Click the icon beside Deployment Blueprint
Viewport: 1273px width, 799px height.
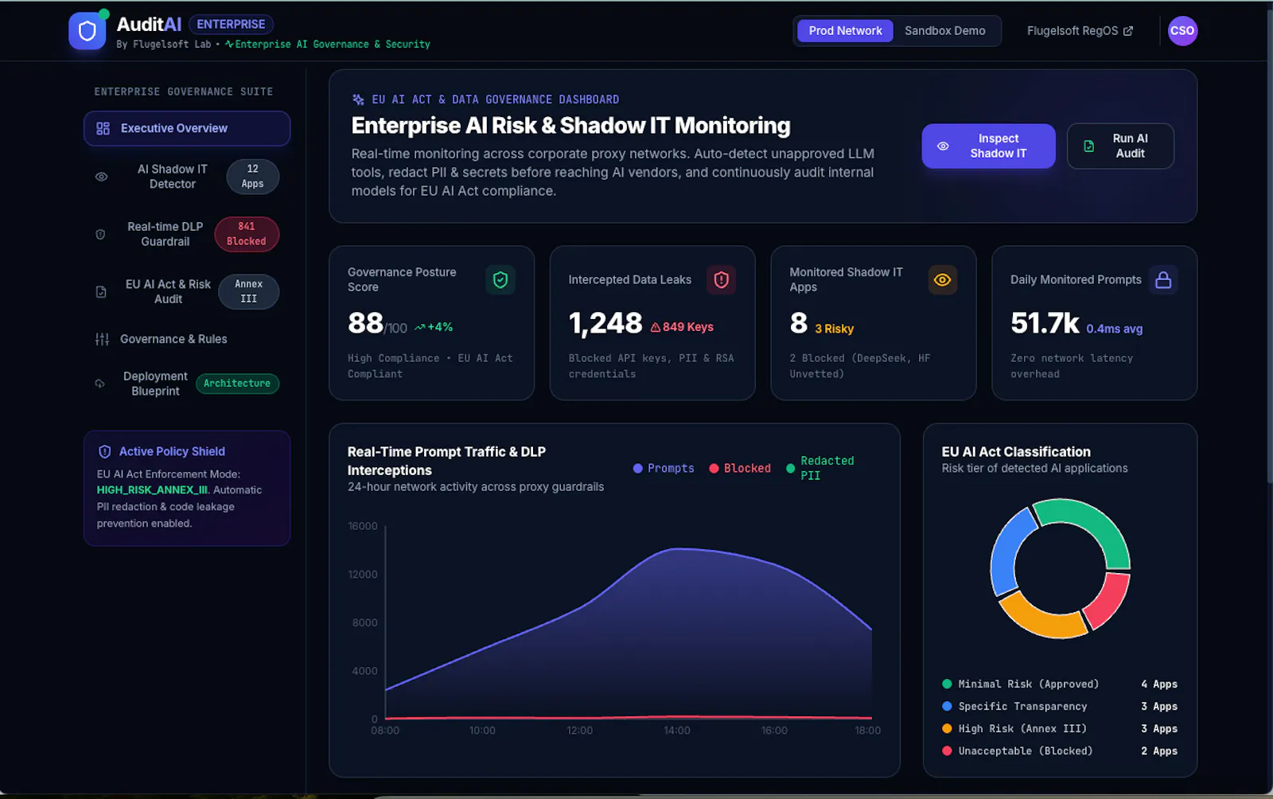pos(100,384)
